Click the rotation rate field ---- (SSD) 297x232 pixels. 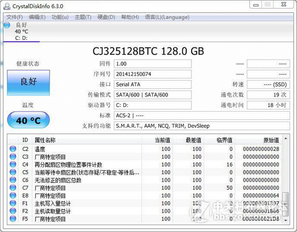point(268,84)
